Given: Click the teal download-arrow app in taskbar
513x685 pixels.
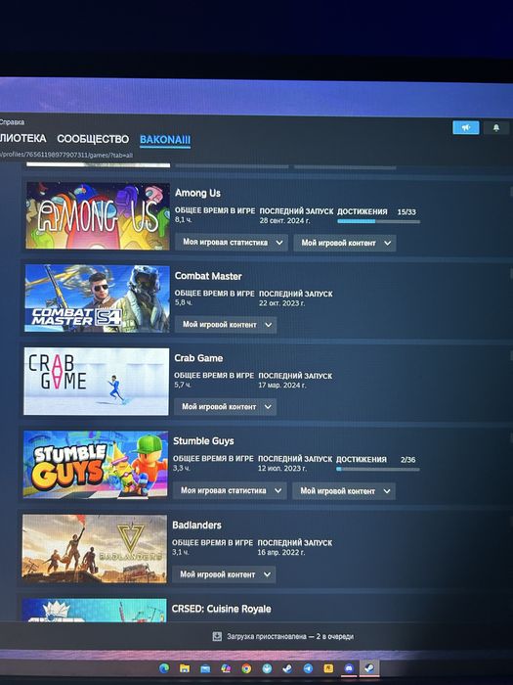Looking at the screenshot, I should point(267,668).
